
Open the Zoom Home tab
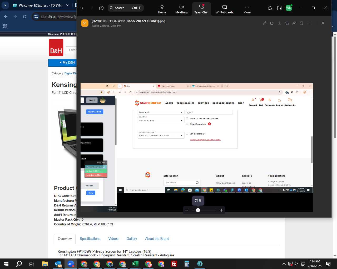click(x=162, y=9)
